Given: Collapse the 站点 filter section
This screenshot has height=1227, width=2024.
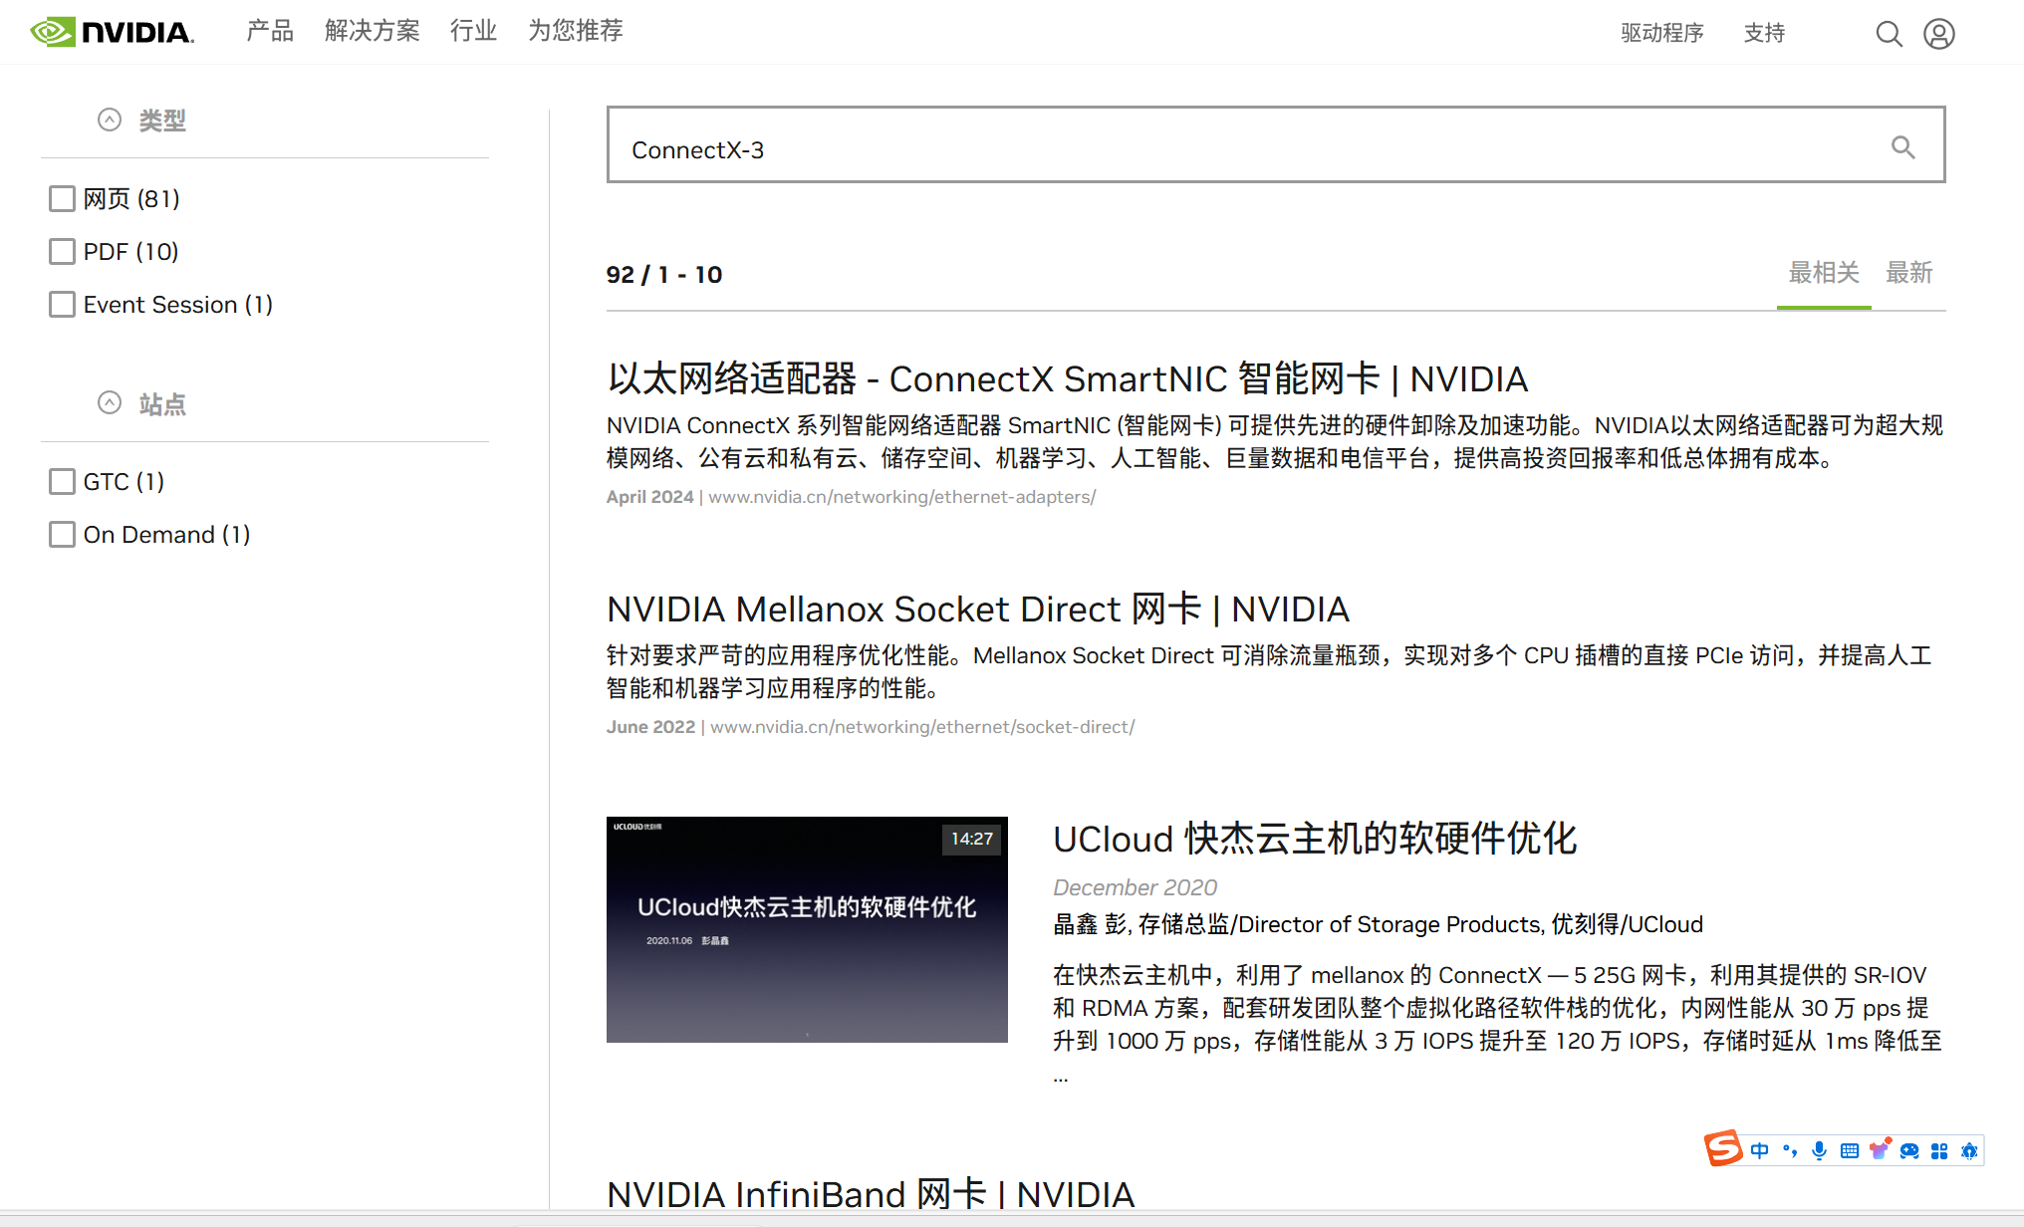Looking at the screenshot, I should coord(110,403).
